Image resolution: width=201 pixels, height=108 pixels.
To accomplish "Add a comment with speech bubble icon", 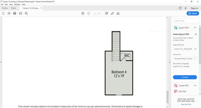I will point(107,13).
